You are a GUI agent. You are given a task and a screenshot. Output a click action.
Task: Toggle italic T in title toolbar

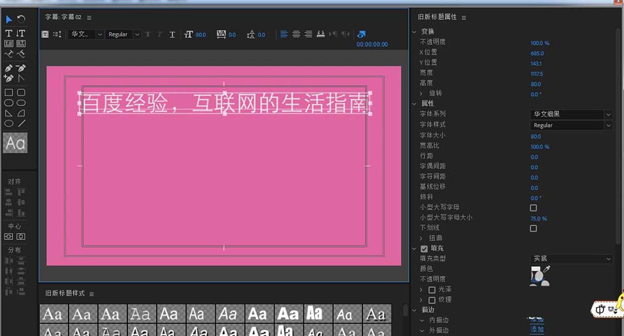[x=160, y=34]
